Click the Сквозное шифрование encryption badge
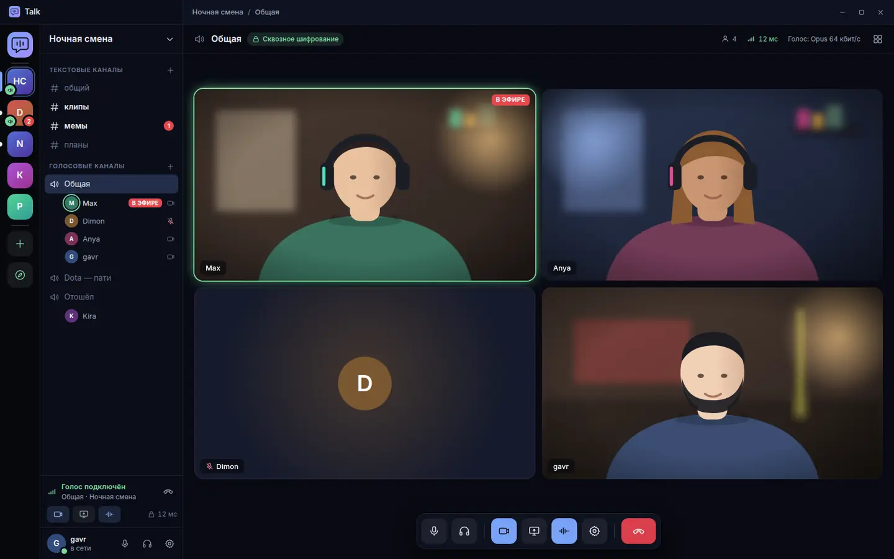 click(x=296, y=39)
